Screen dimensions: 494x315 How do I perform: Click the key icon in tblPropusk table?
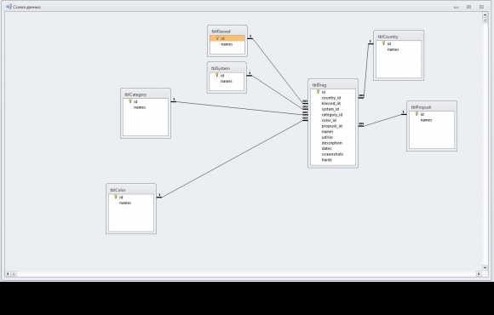click(x=416, y=114)
